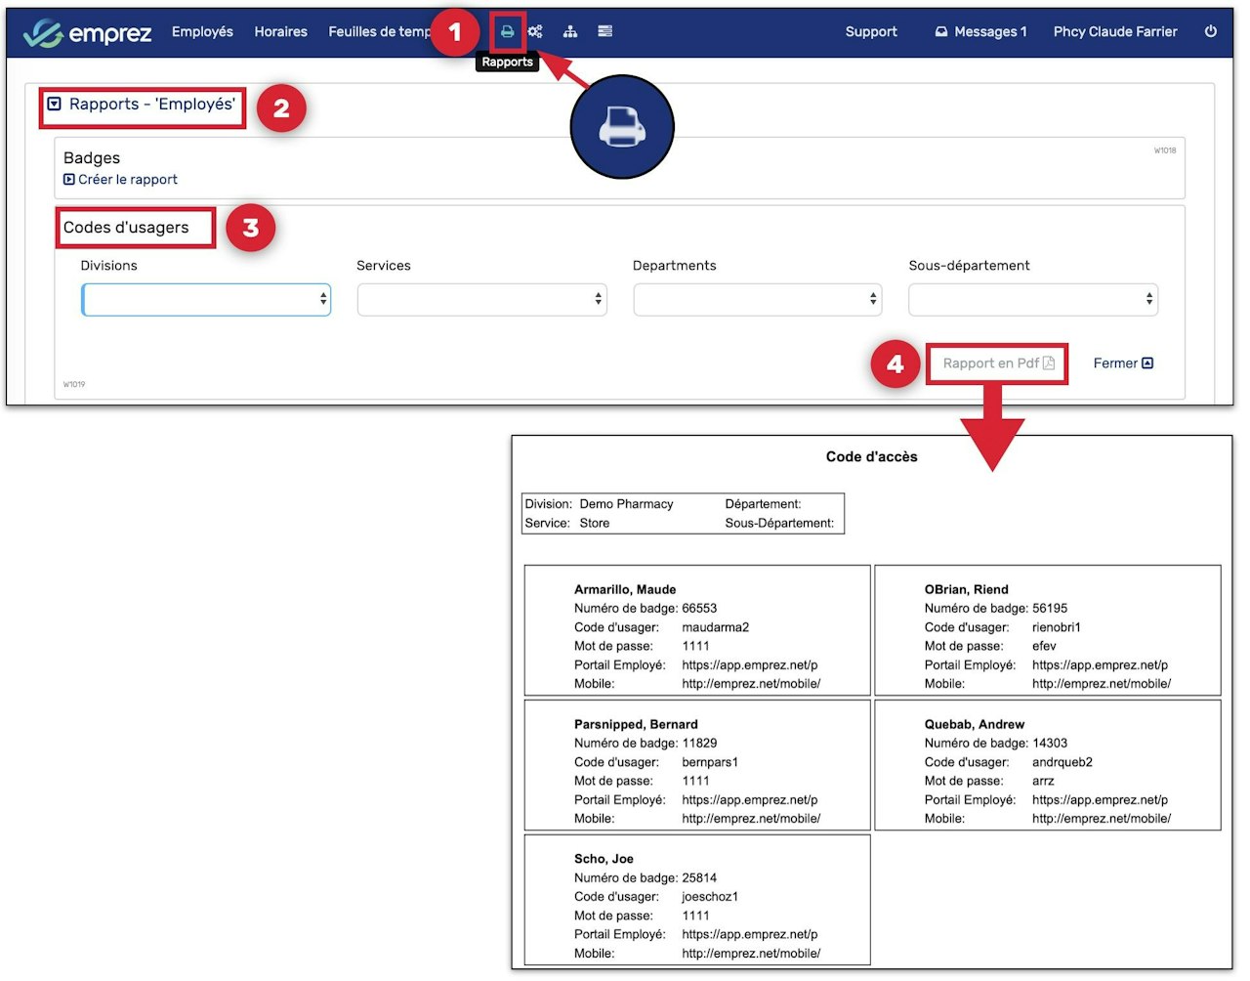
Task: Open the Horaires menu
Action: (280, 32)
